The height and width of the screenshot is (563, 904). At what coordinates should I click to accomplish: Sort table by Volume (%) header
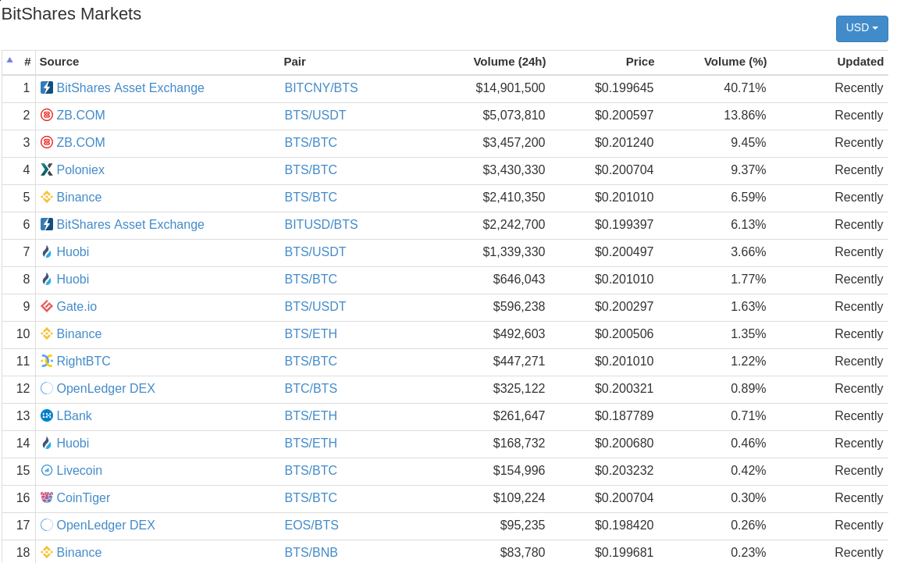pos(735,62)
